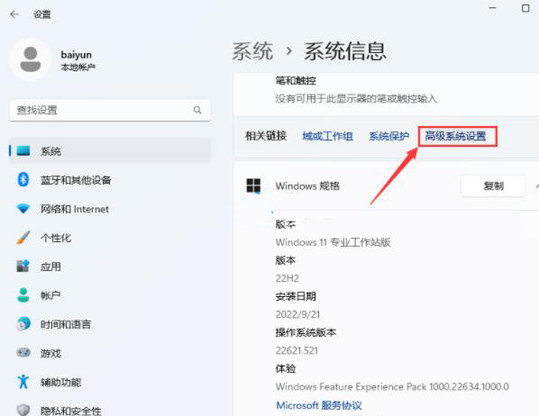Copy Windows specifications with 复制 button

(493, 185)
